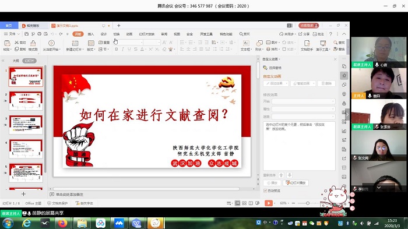Viewport: 408px width, 229px height.
Task: Click the 形状 shapes icon
Action: coord(259,45)
